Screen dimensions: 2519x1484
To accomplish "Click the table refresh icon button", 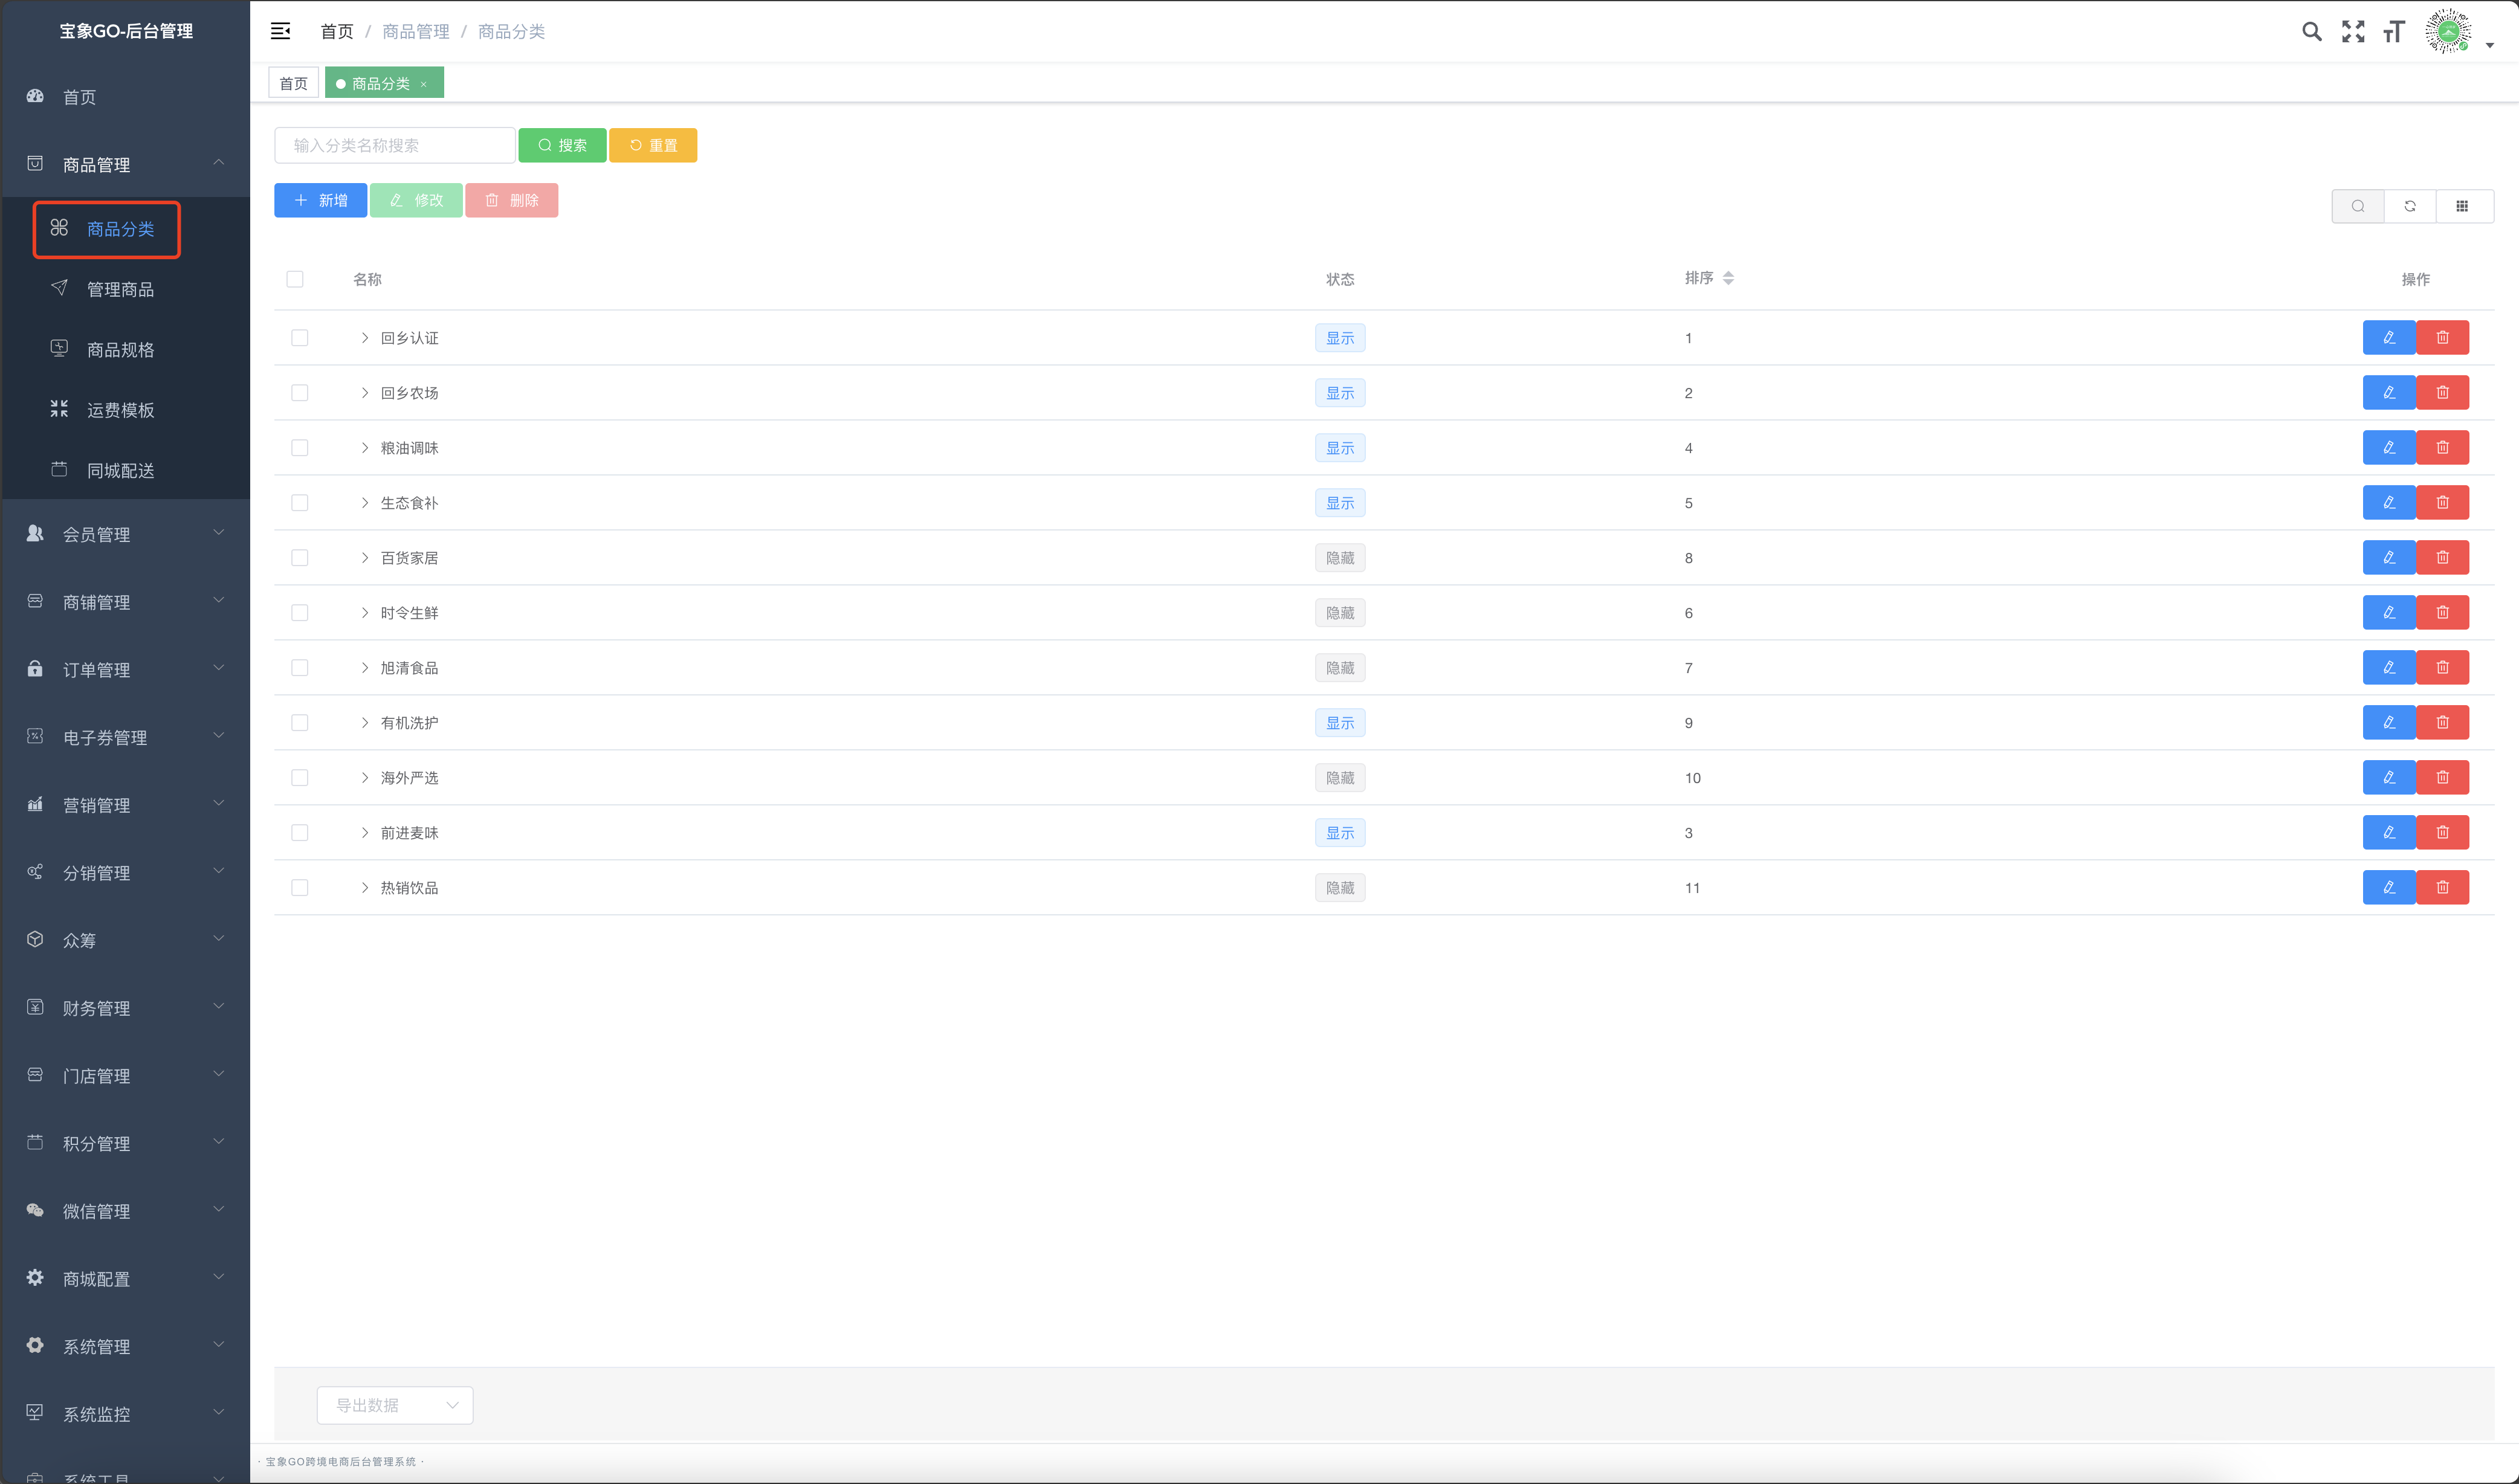I will 2410,206.
